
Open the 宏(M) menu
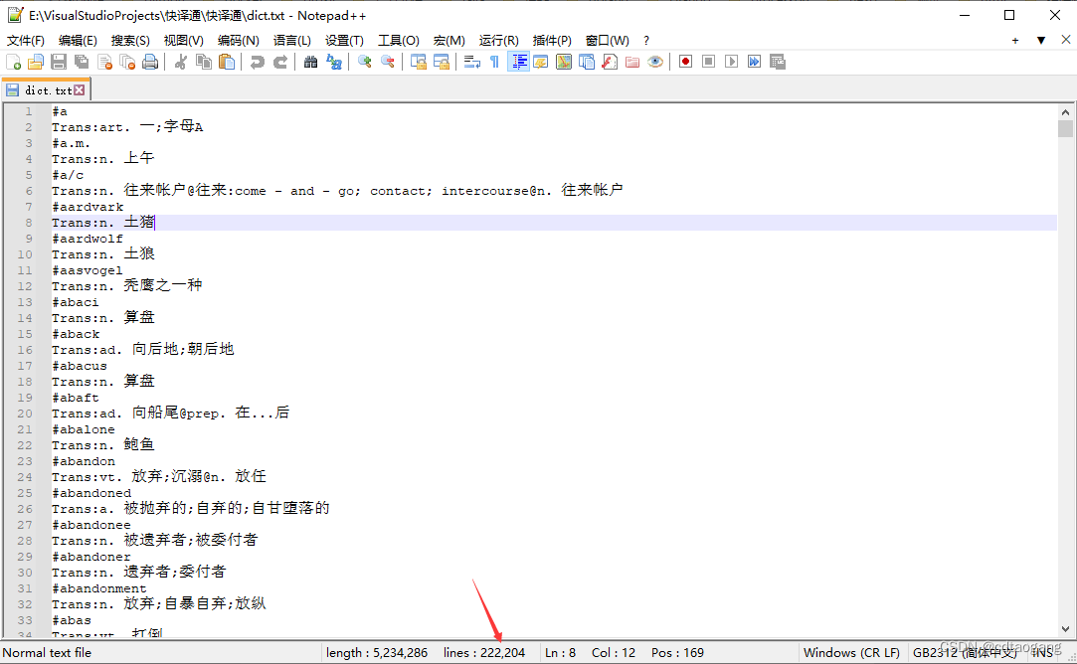tap(449, 41)
